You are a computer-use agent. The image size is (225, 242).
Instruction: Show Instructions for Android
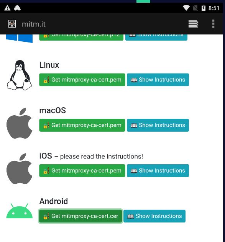click(154, 216)
